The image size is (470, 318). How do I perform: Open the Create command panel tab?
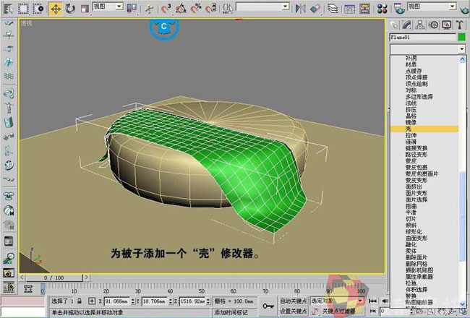(393, 25)
